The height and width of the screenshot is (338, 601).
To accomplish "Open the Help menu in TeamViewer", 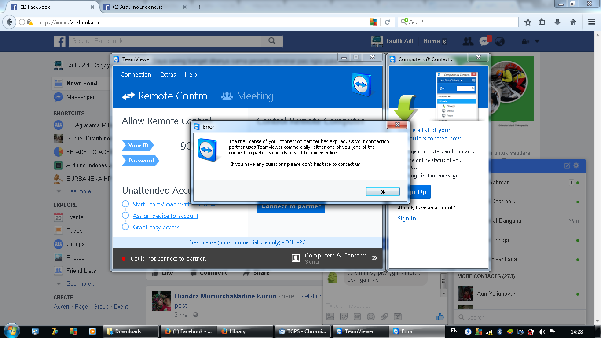I will point(191,75).
